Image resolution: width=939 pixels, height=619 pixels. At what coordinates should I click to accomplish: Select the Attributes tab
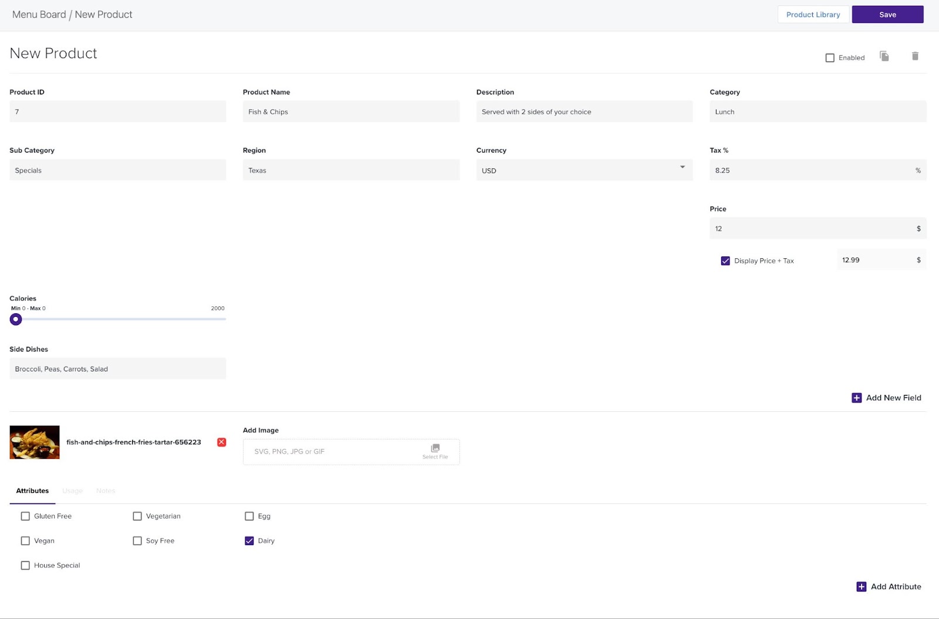click(32, 491)
